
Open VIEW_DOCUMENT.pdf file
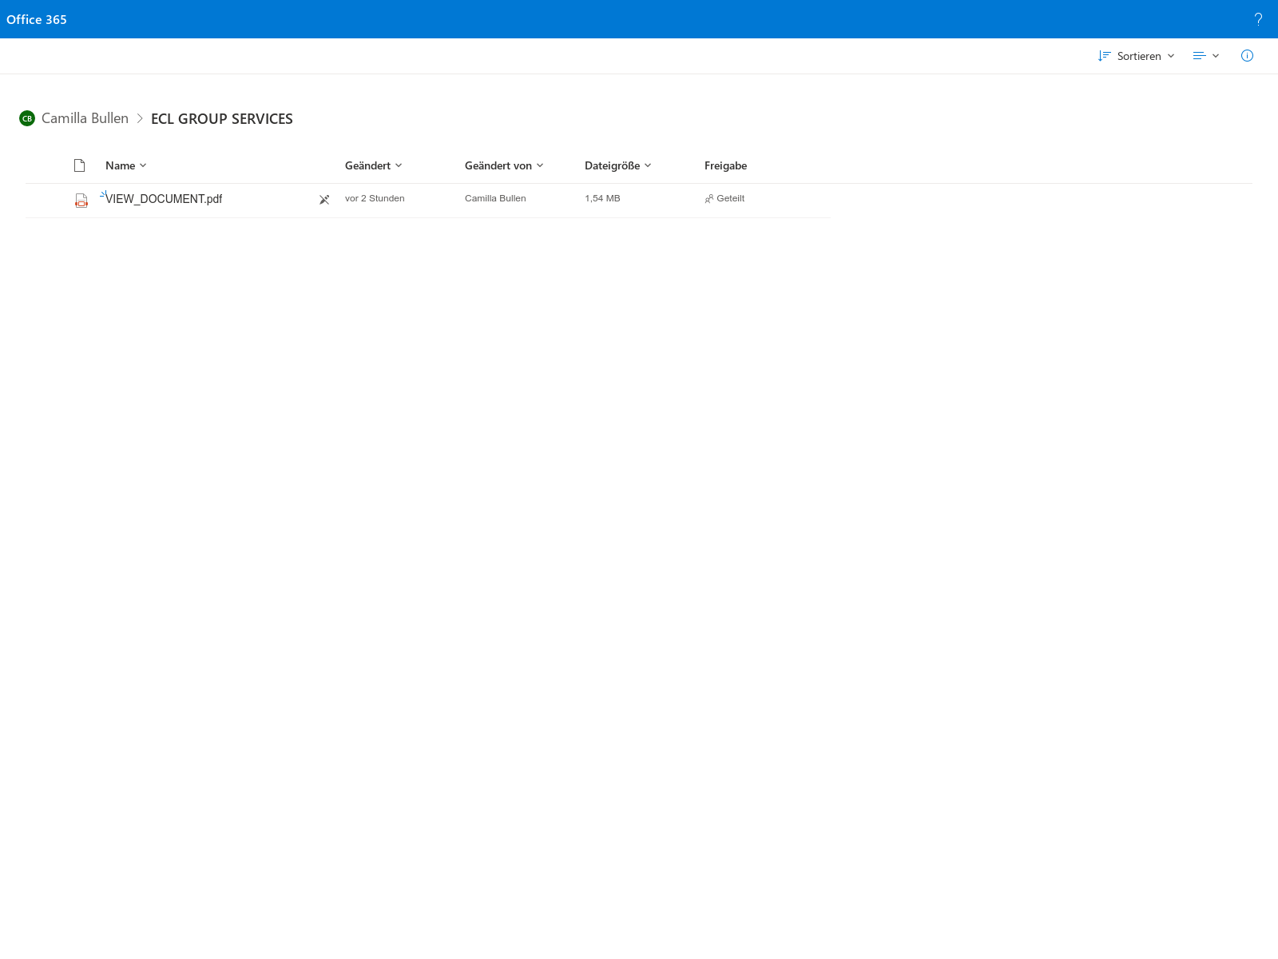click(164, 199)
